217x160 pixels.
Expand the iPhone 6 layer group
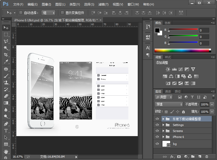[163, 137]
